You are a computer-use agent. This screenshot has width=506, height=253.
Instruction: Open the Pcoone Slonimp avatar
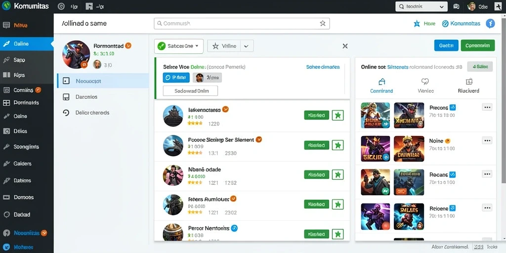click(173, 146)
